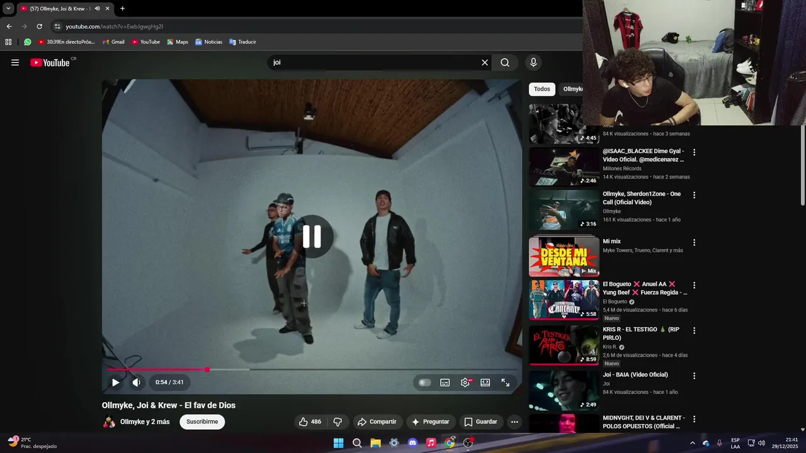Viewport: 806px width, 453px height.
Task: Open the Maps bookmark
Action: pyautogui.click(x=178, y=42)
